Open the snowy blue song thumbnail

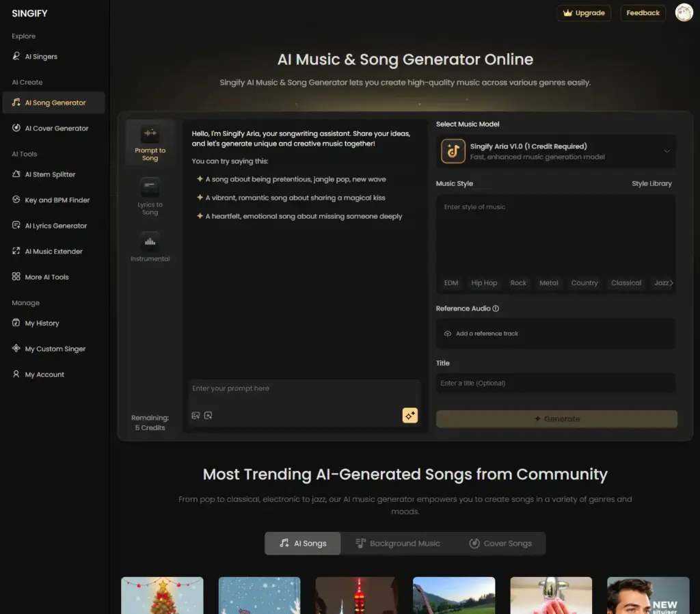click(x=259, y=596)
